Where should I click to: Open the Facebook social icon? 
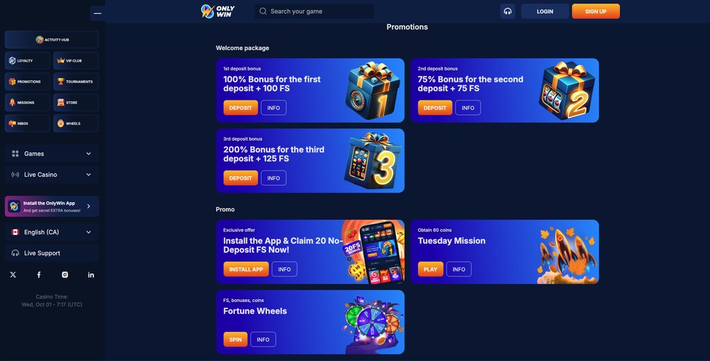coord(39,274)
